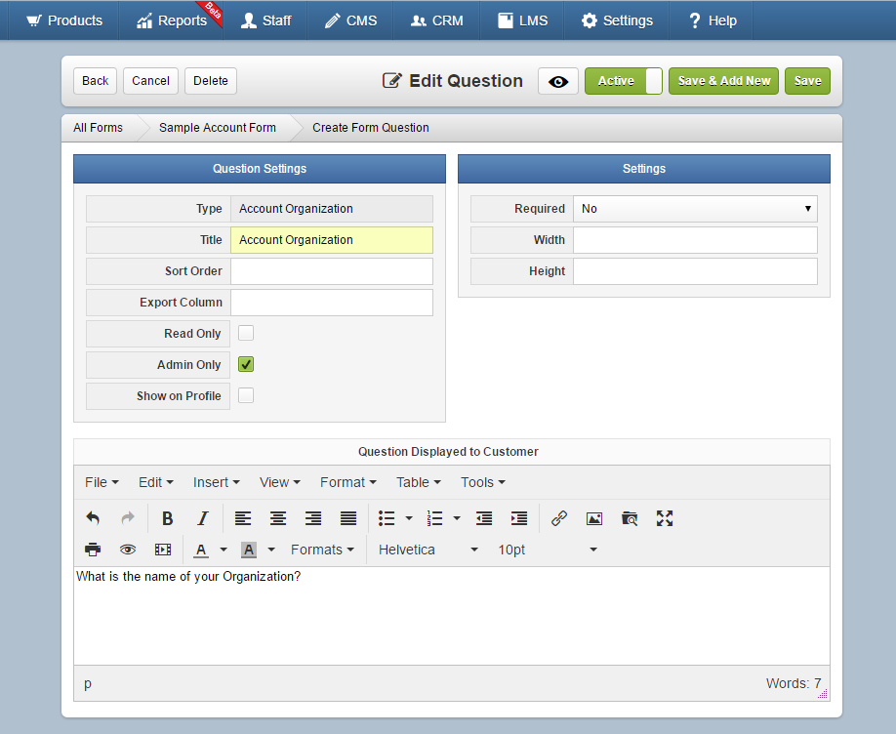The width and height of the screenshot is (896, 734).
Task: Toggle the Active status switch
Action: point(624,81)
